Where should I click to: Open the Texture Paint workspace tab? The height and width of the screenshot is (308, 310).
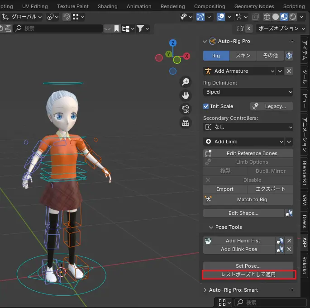[73, 6]
